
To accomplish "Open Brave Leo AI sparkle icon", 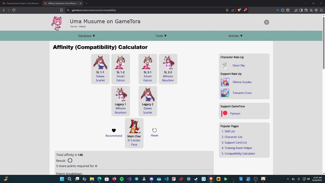I will [311, 10].
